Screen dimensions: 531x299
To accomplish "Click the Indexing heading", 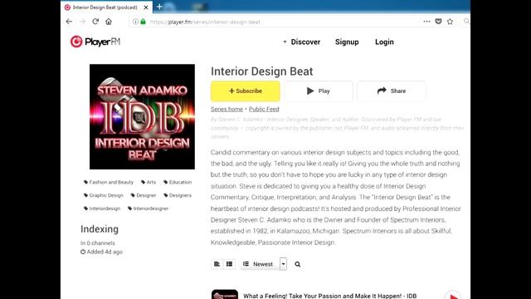I will pyautogui.click(x=100, y=229).
